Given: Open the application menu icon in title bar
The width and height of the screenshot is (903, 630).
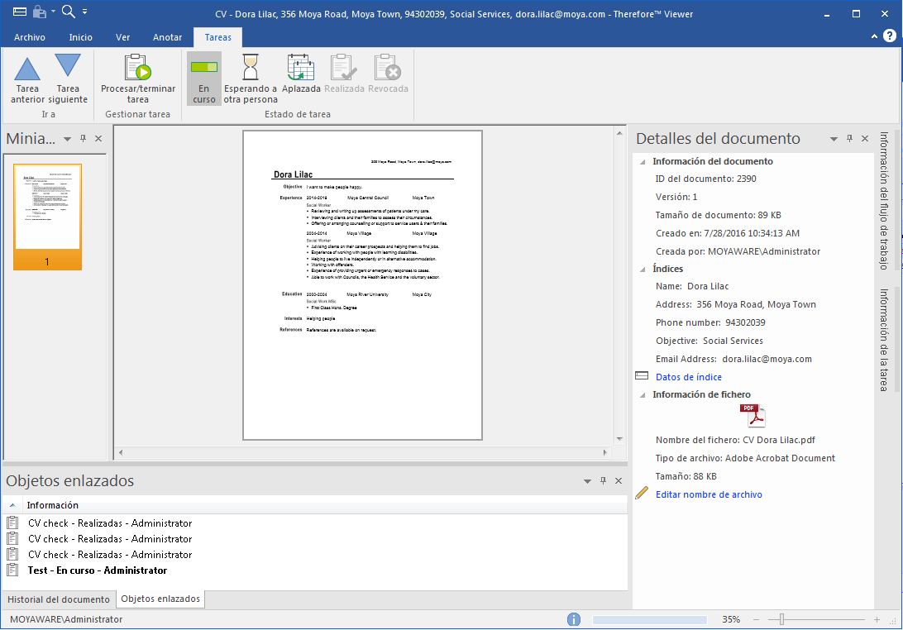Looking at the screenshot, I should (19, 12).
